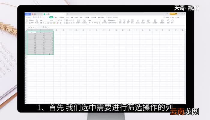Click the command search field in menu bar
This screenshot has width=210, height=120.
coord(112,17)
